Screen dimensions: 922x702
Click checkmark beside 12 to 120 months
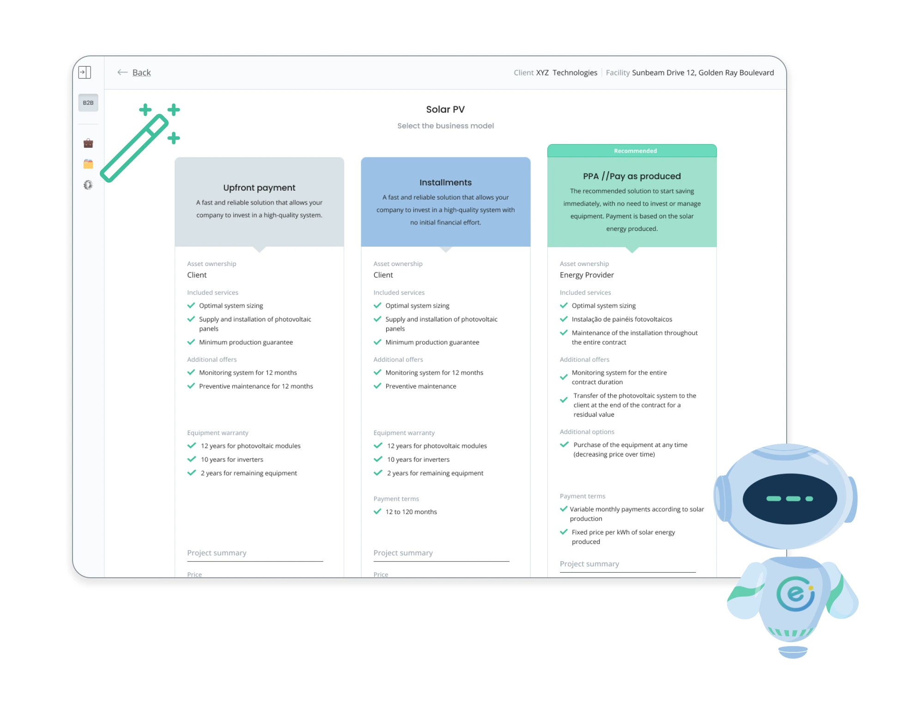[377, 511]
